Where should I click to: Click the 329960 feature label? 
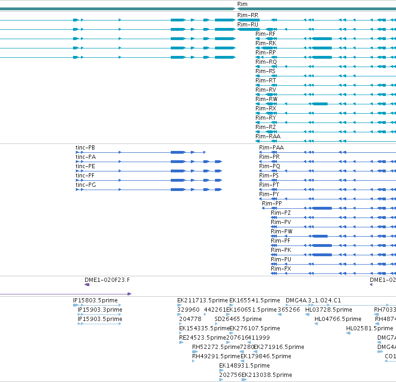click(x=188, y=310)
